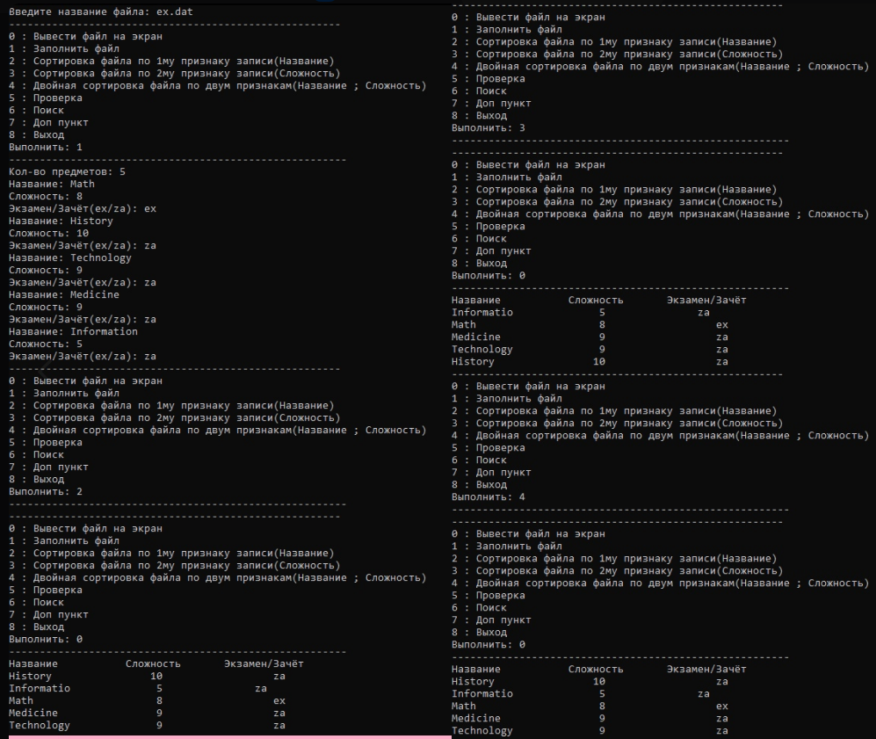Click the 'Сложность: 10' entry line
This screenshot has width=876, height=739.
49,233
